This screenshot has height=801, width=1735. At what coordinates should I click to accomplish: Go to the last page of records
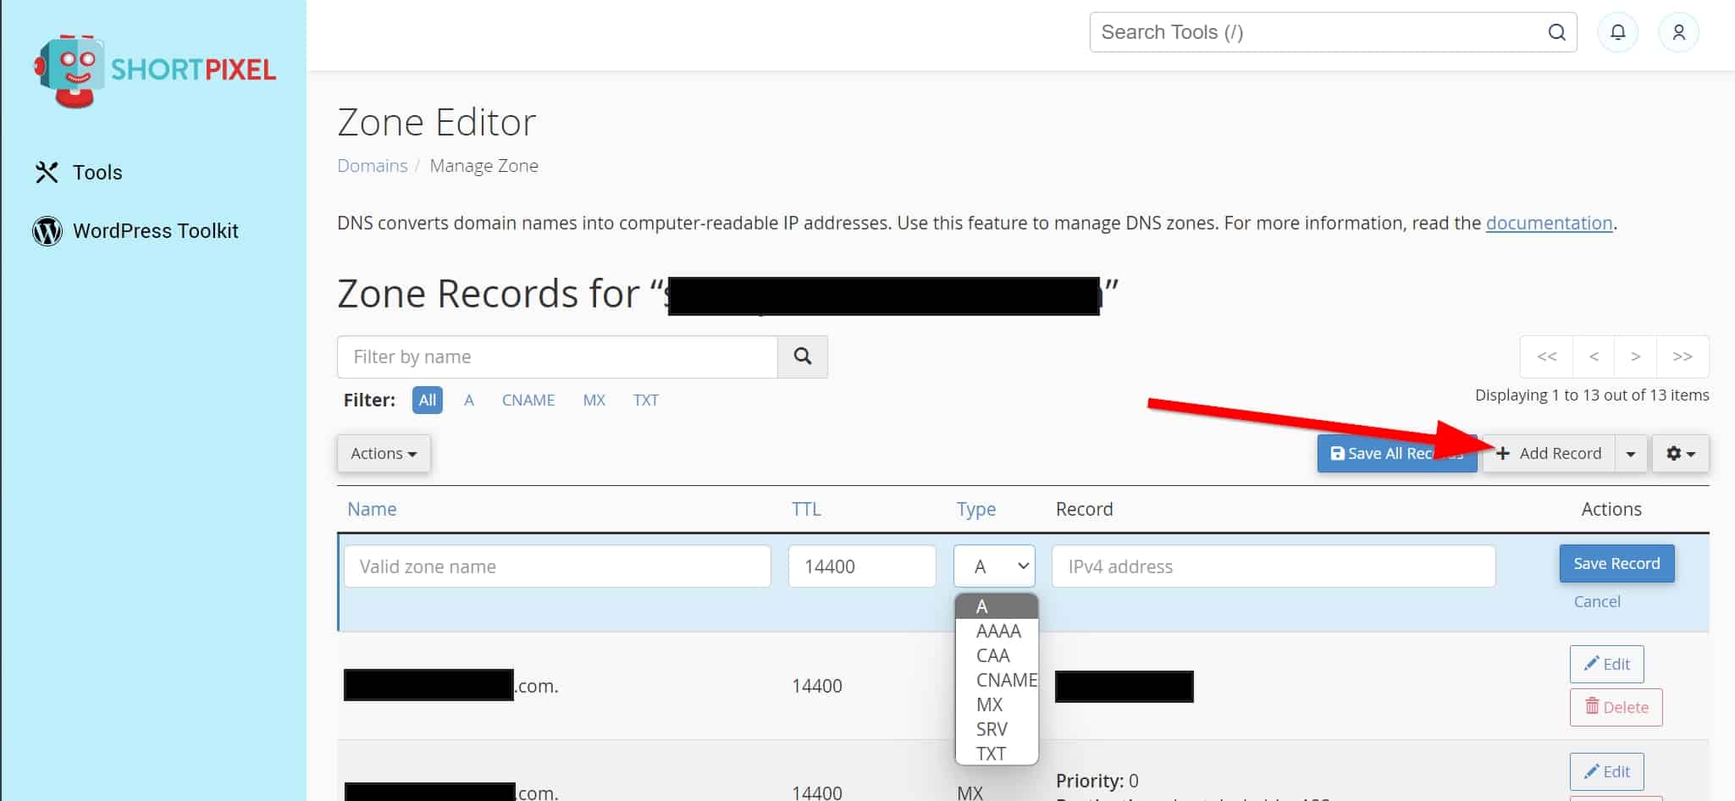pos(1682,356)
